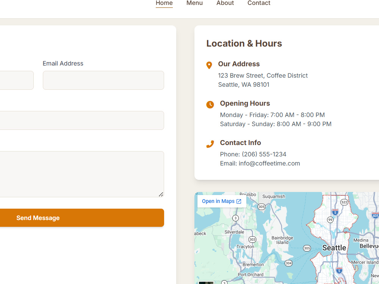The image size is (379, 284).
Task: Click the message box resize handle
Action: (161, 194)
